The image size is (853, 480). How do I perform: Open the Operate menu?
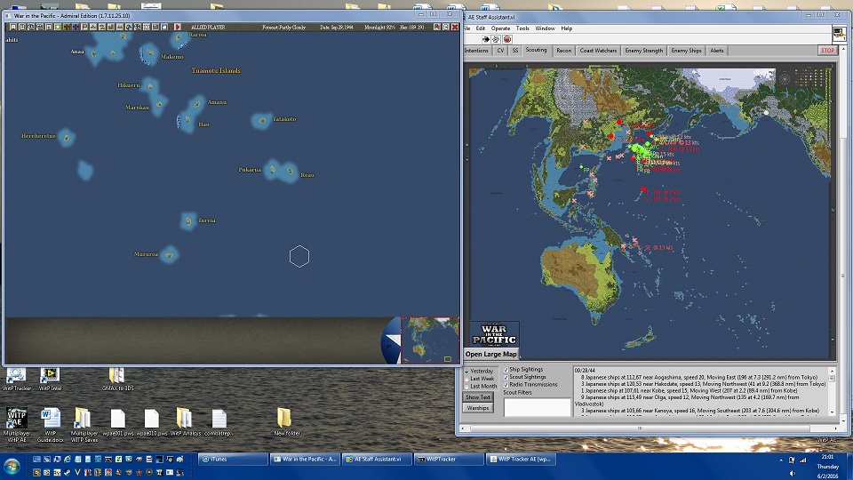click(x=500, y=28)
